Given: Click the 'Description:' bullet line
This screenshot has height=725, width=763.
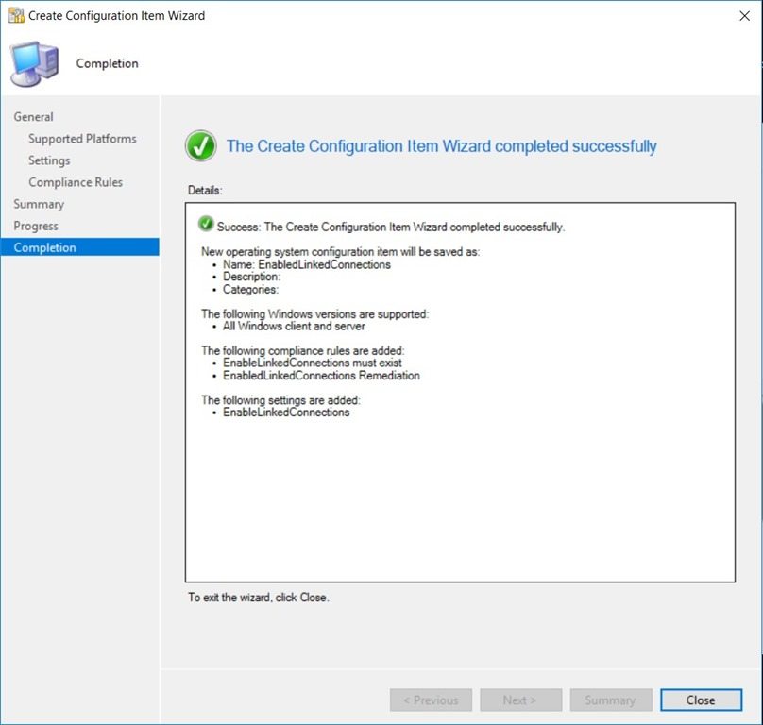Looking at the screenshot, I should coord(251,277).
